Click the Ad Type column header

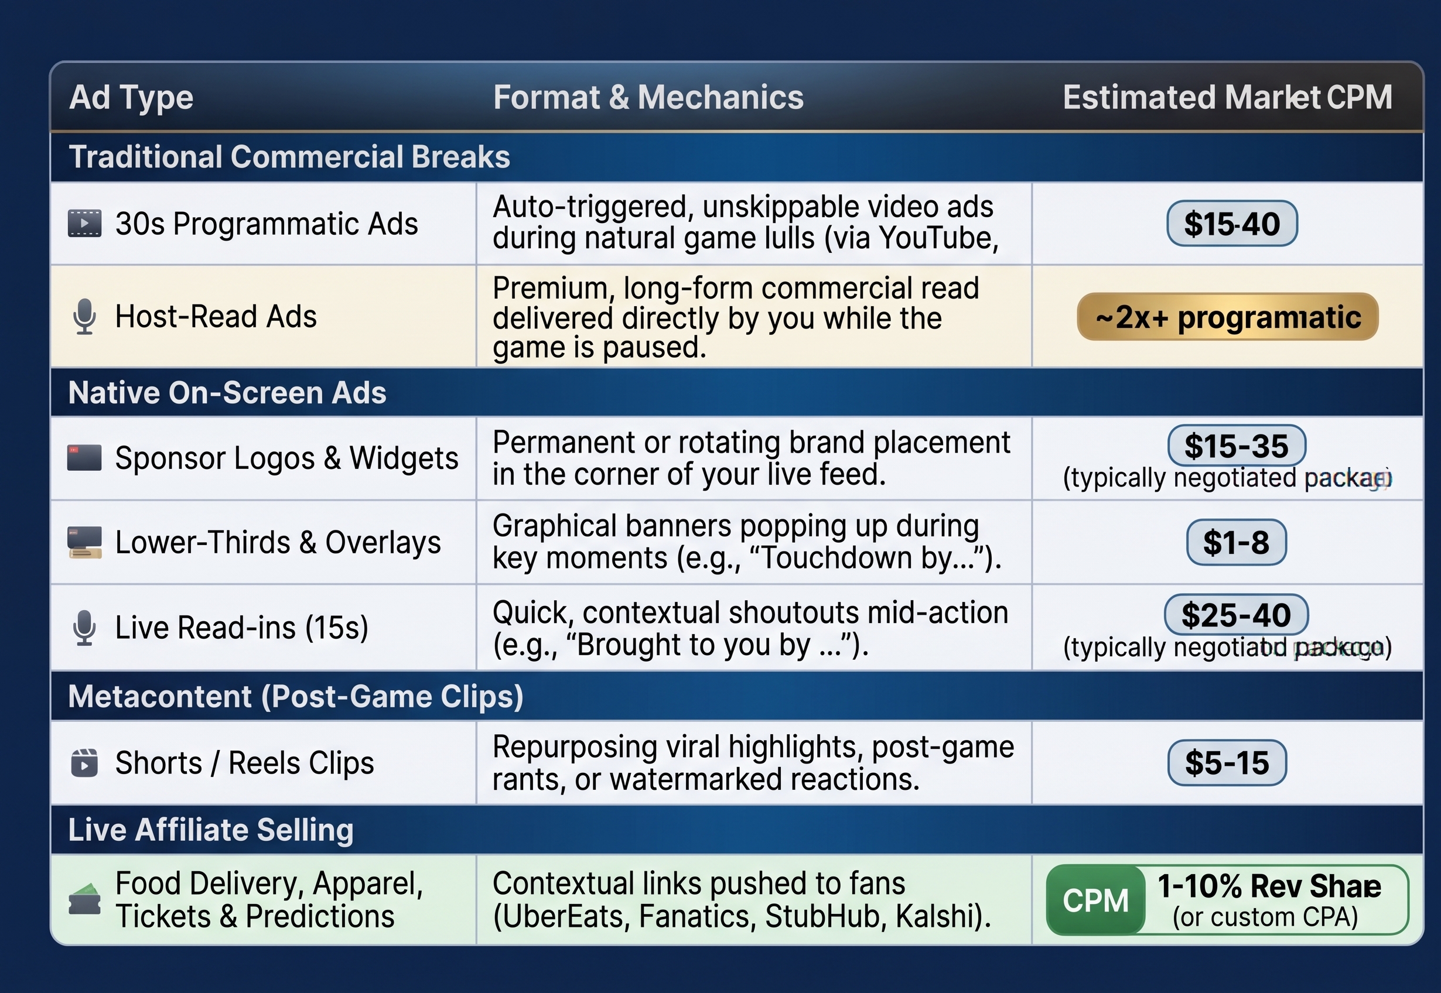point(131,98)
